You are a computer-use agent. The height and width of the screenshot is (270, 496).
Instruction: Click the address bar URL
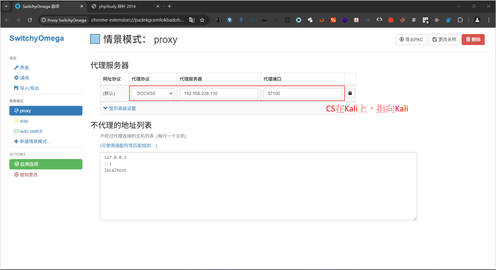[x=137, y=20]
